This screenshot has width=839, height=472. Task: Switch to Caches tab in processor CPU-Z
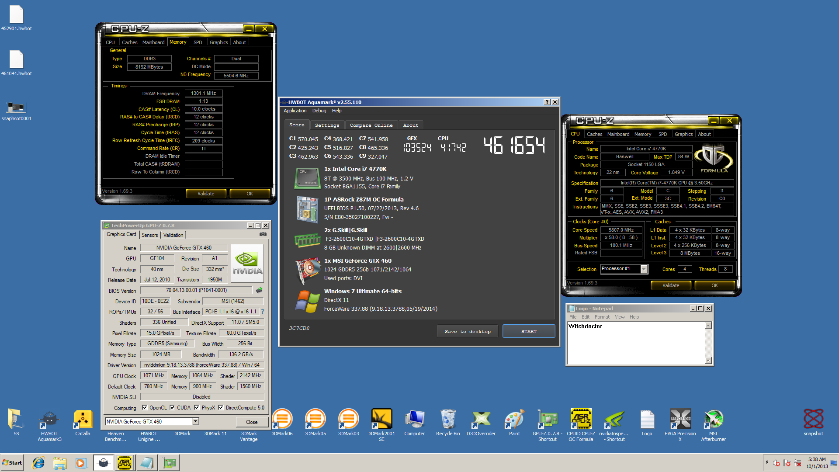pyautogui.click(x=594, y=134)
